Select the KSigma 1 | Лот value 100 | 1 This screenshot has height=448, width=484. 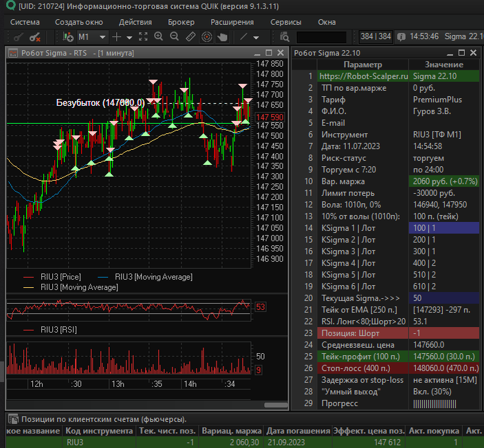(x=444, y=228)
